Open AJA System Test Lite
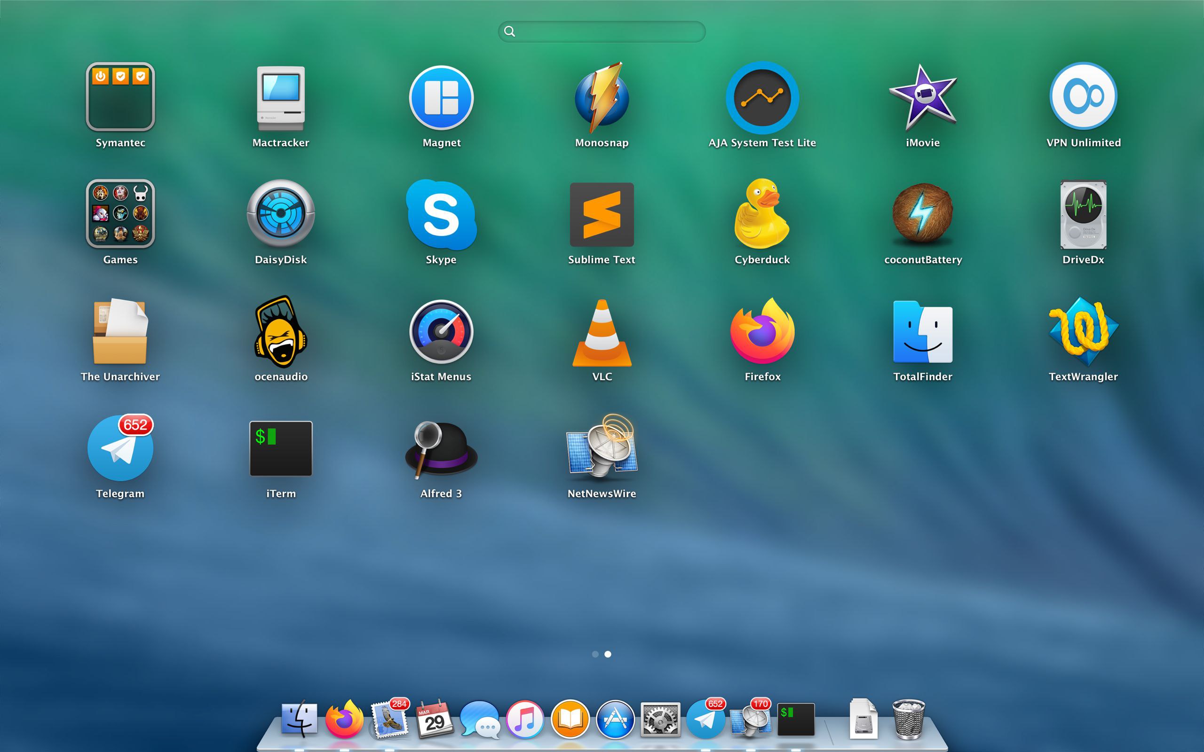The image size is (1204, 752). tap(762, 97)
